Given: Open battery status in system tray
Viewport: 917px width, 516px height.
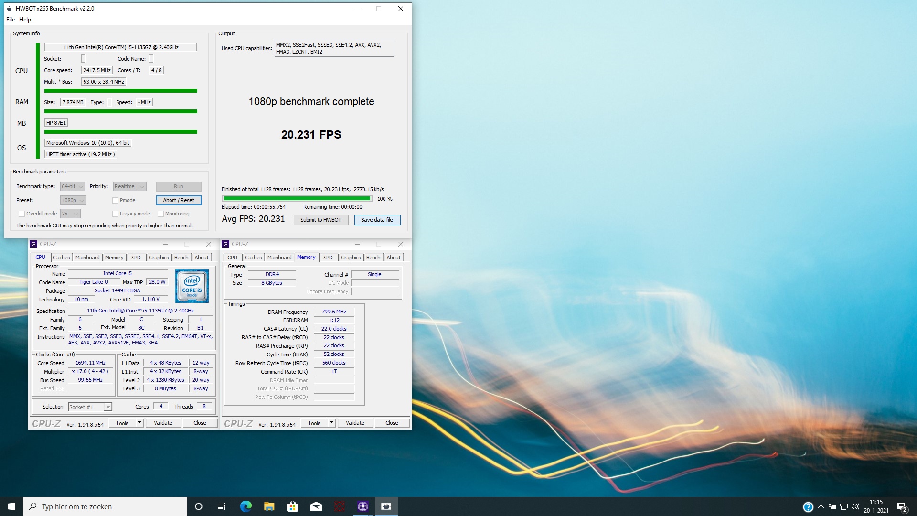Looking at the screenshot, I should pyautogui.click(x=832, y=506).
